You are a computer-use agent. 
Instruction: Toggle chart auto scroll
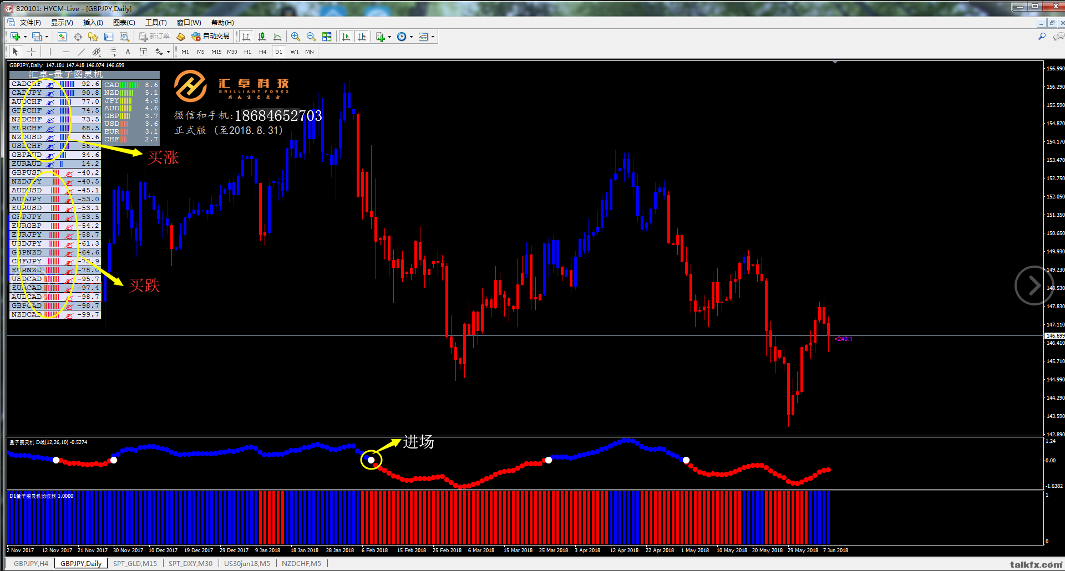coord(346,37)
